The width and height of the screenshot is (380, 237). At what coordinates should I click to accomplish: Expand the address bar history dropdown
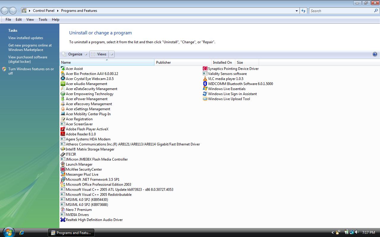pyautogui.click(x=297, y=11)
